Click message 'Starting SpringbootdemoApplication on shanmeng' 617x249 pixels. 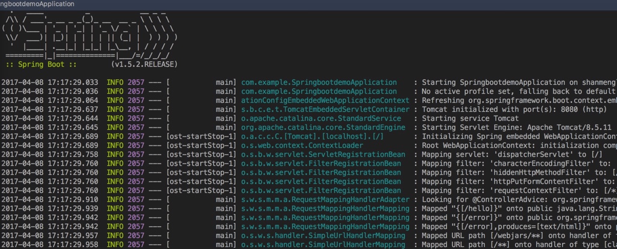519,82
